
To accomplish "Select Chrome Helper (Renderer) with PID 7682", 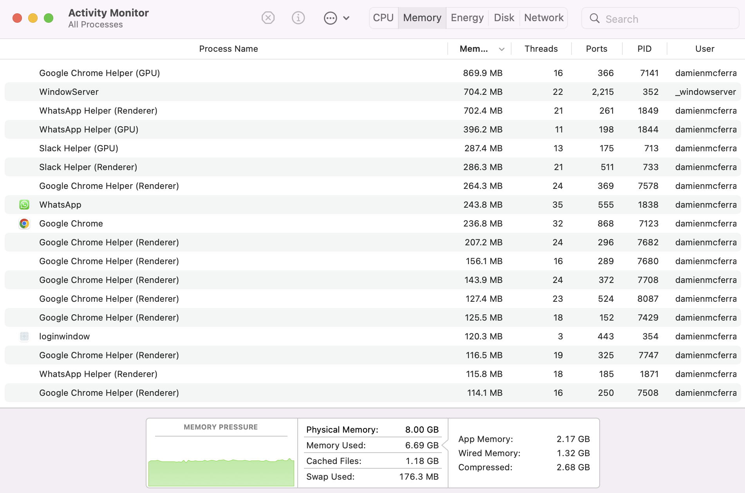I will coord(372,242).
